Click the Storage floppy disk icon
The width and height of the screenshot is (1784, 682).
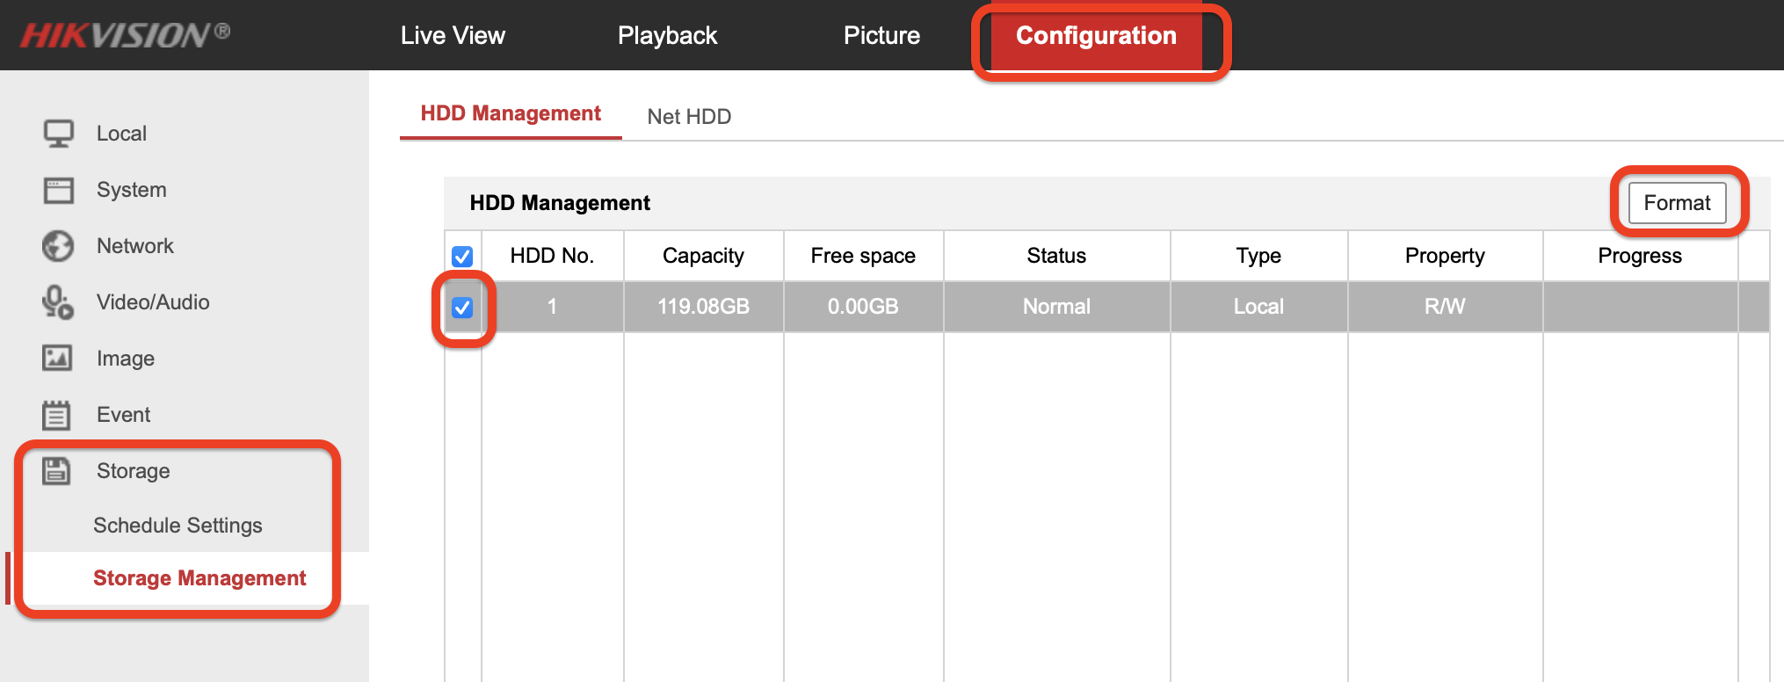pos(57,471)
